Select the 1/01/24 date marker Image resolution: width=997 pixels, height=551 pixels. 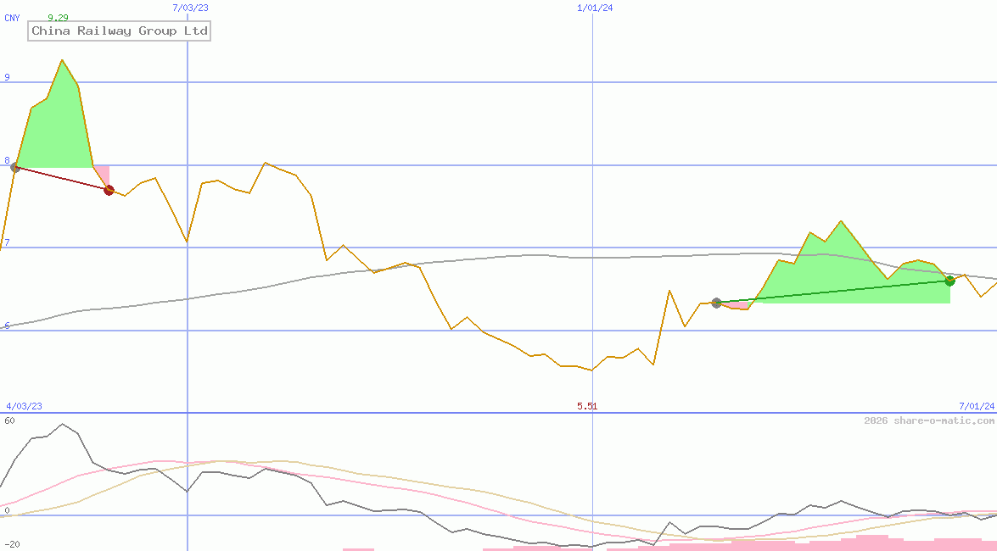tap(594, 7)
